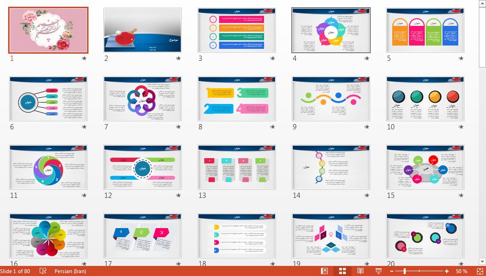Screen dimensions: 486x276
Task: Click the spell check icon in status bar
Action: point(43,271)
